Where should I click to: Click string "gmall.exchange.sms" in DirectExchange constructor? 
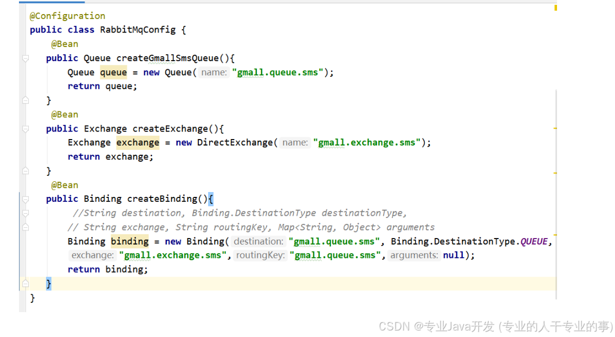tap(367, 143)
